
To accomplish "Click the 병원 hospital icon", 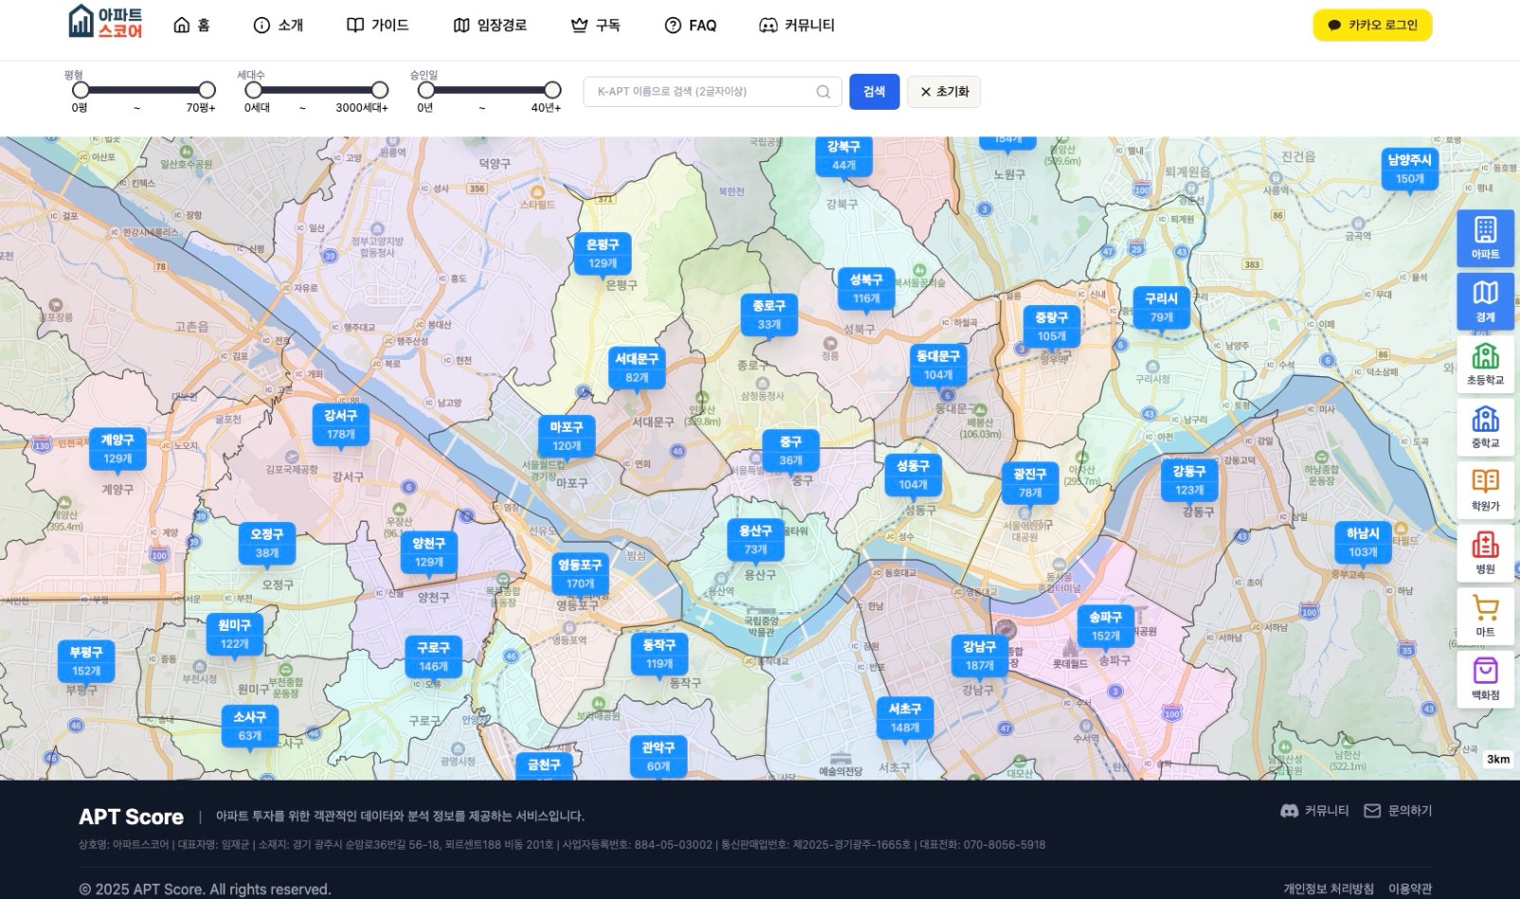I will click(1484, 552).
